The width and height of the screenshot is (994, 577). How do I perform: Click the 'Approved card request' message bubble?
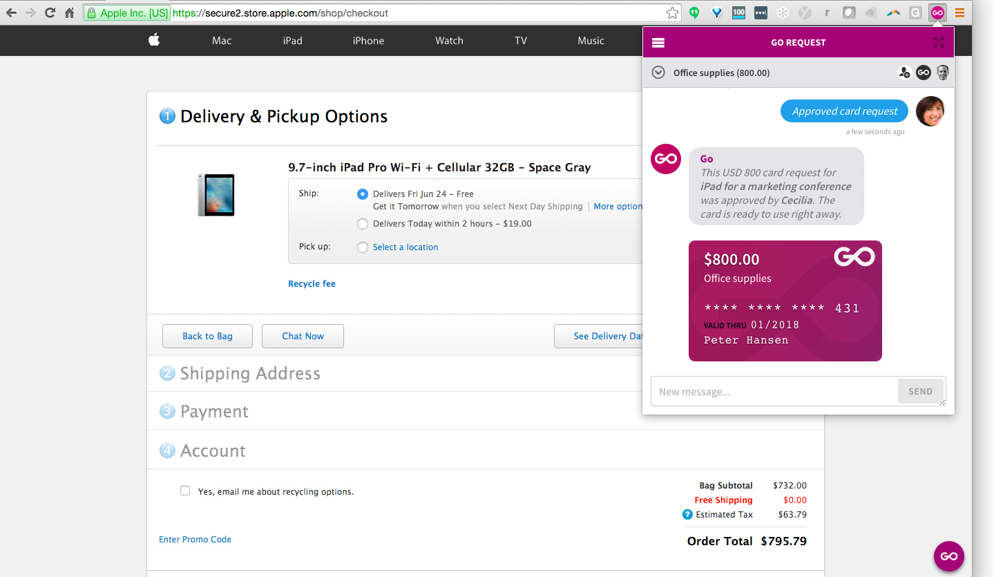tap(845, 111)
